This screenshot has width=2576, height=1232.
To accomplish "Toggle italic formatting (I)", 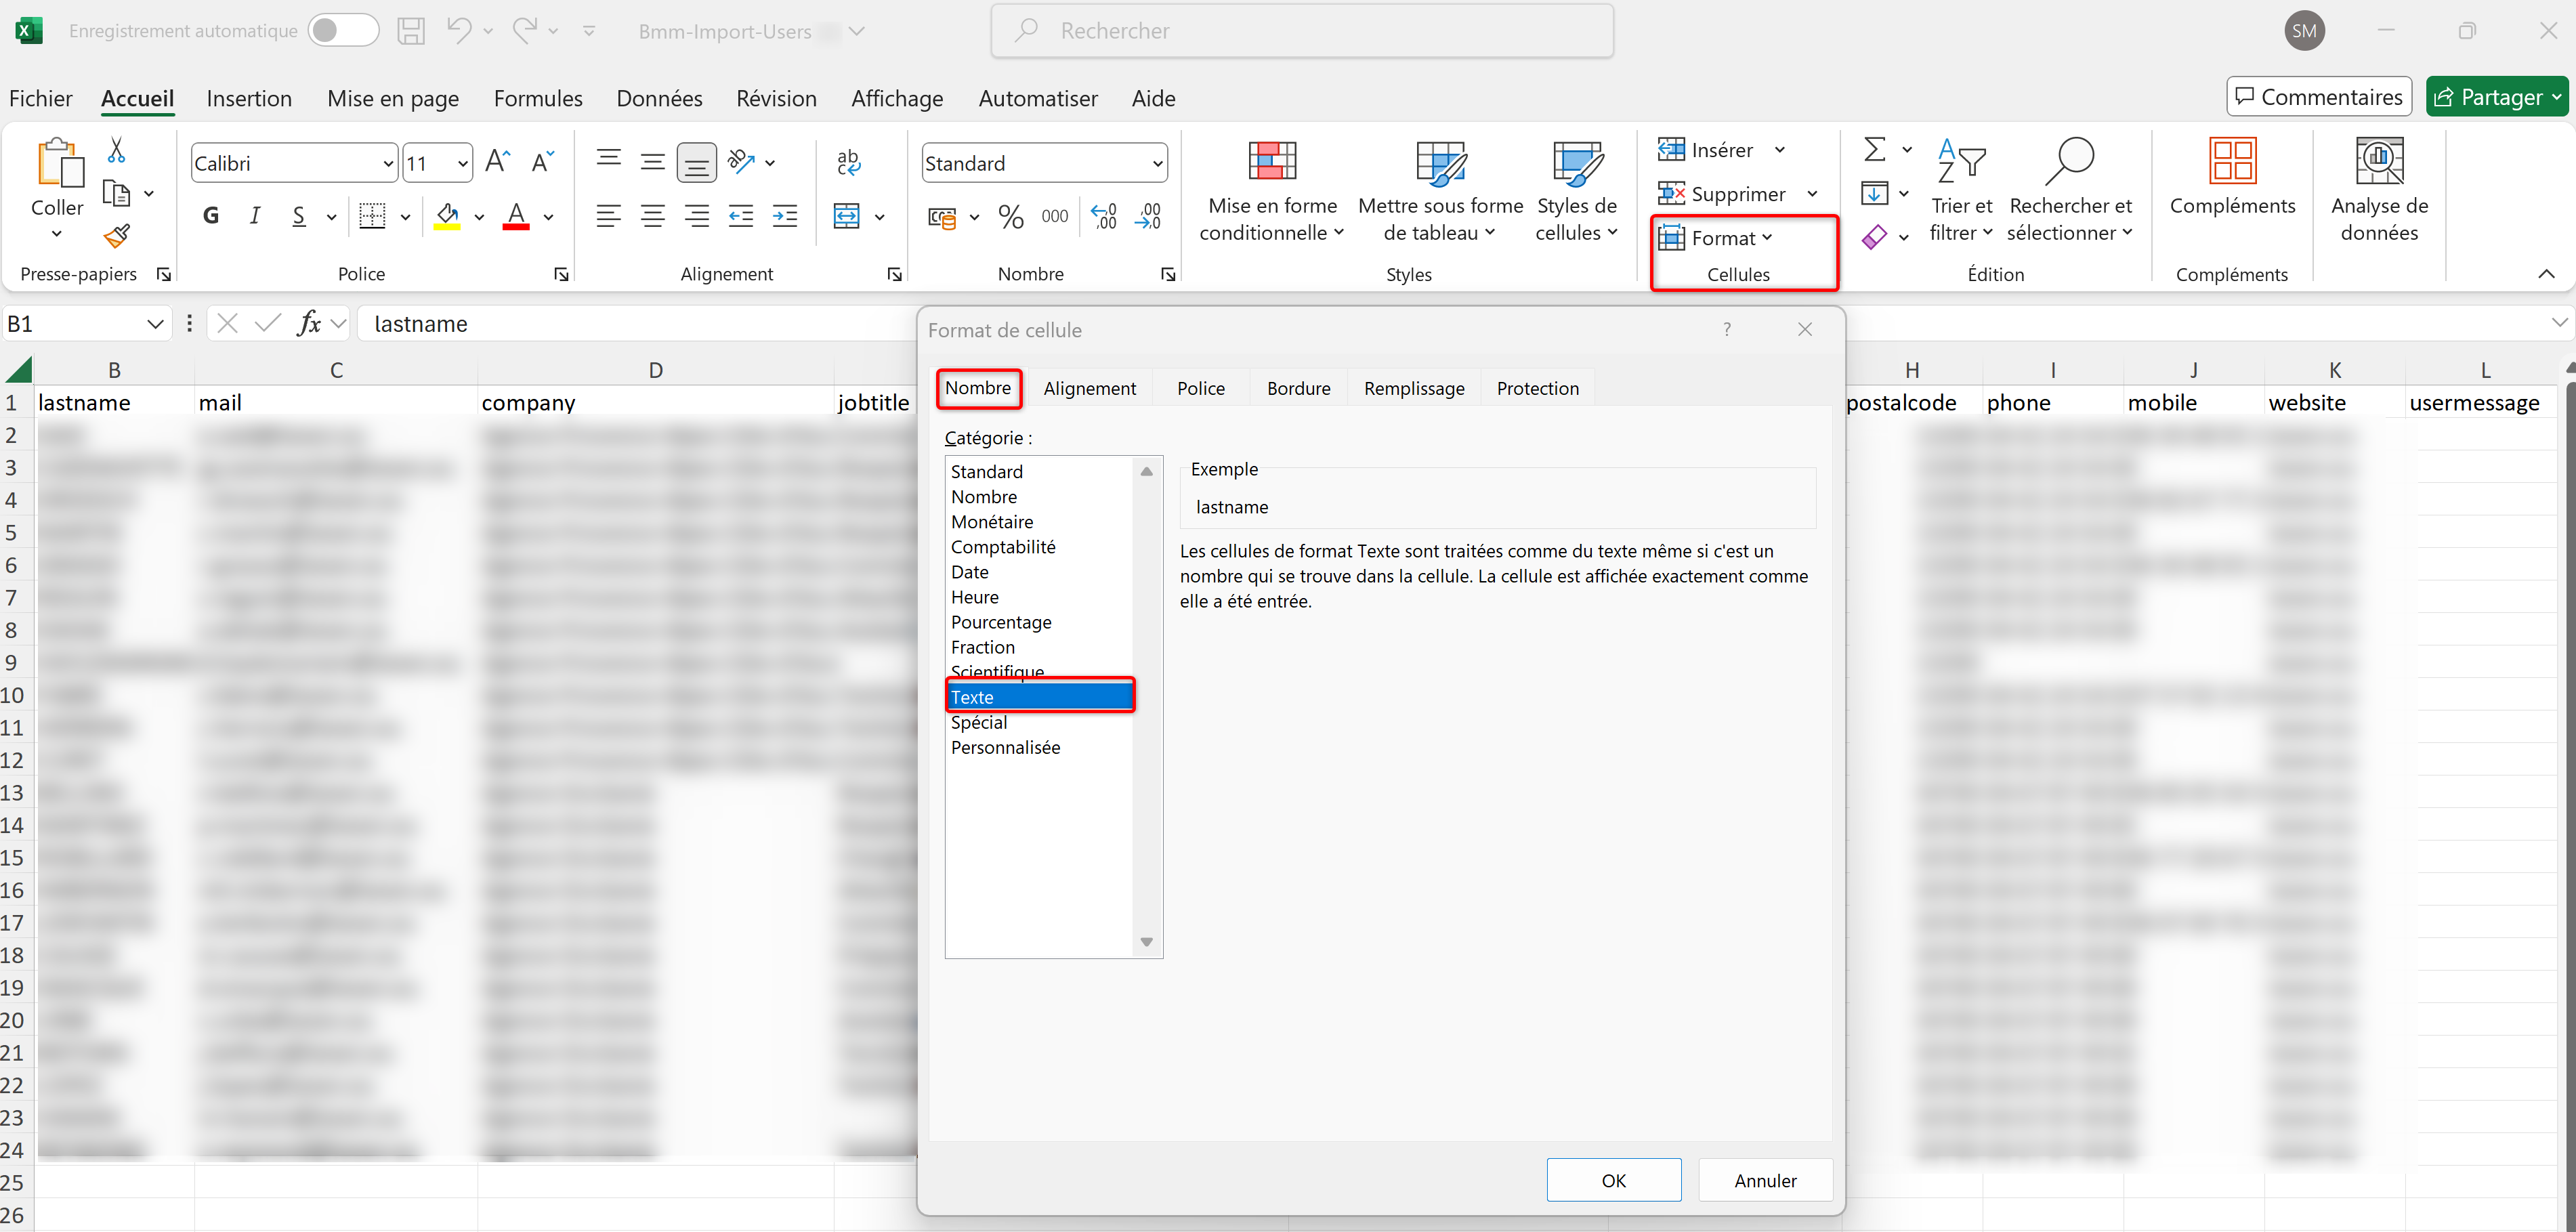I will point(255,216).
